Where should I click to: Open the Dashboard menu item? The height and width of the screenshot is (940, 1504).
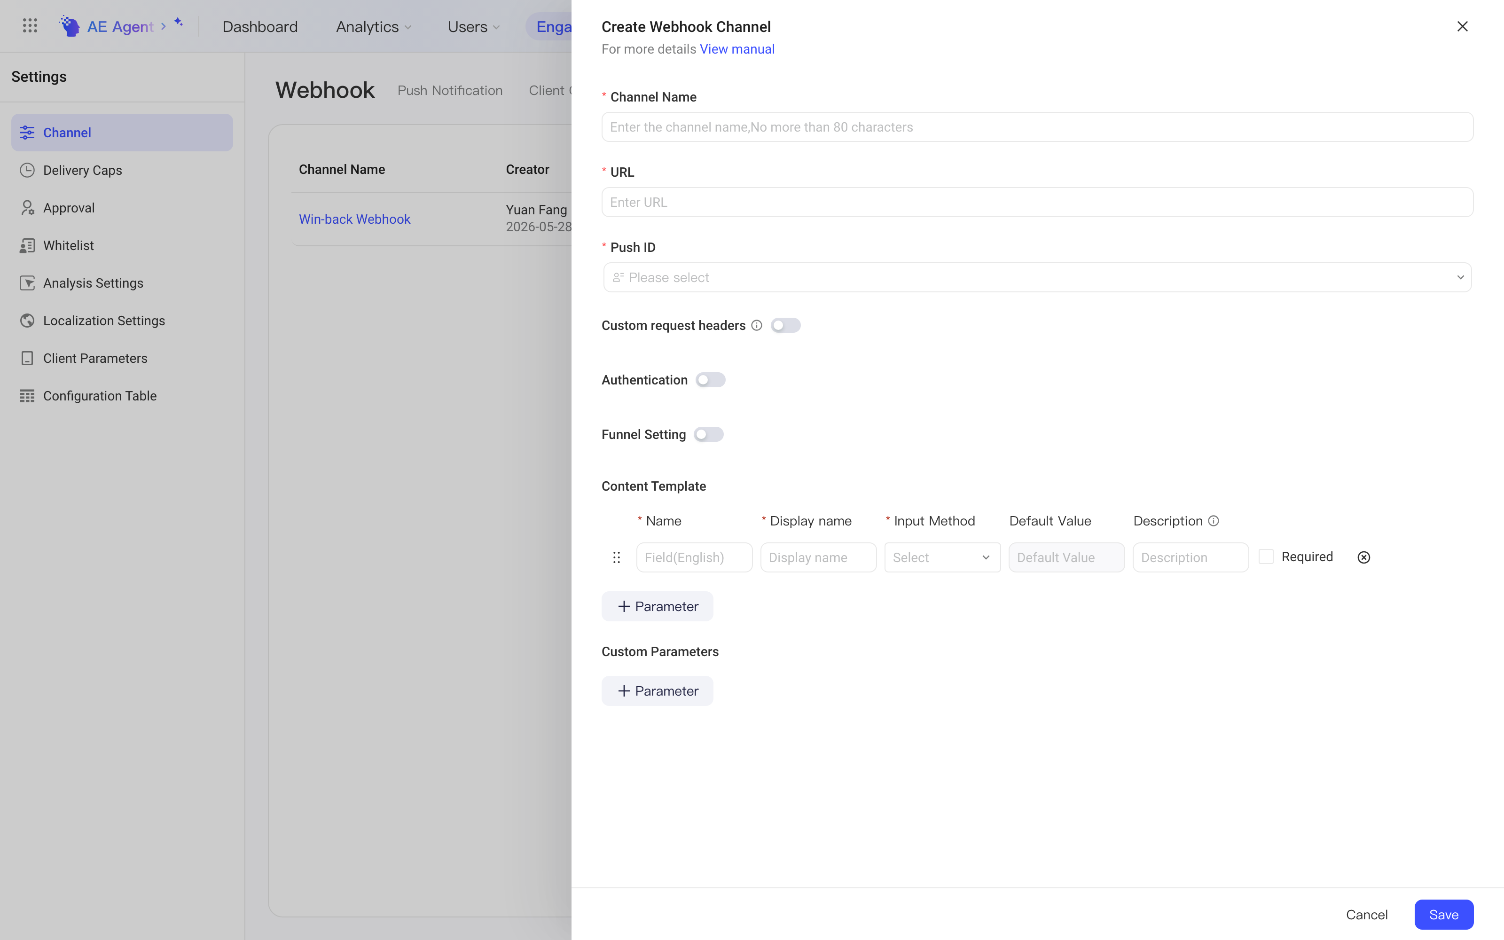point(260,27)
